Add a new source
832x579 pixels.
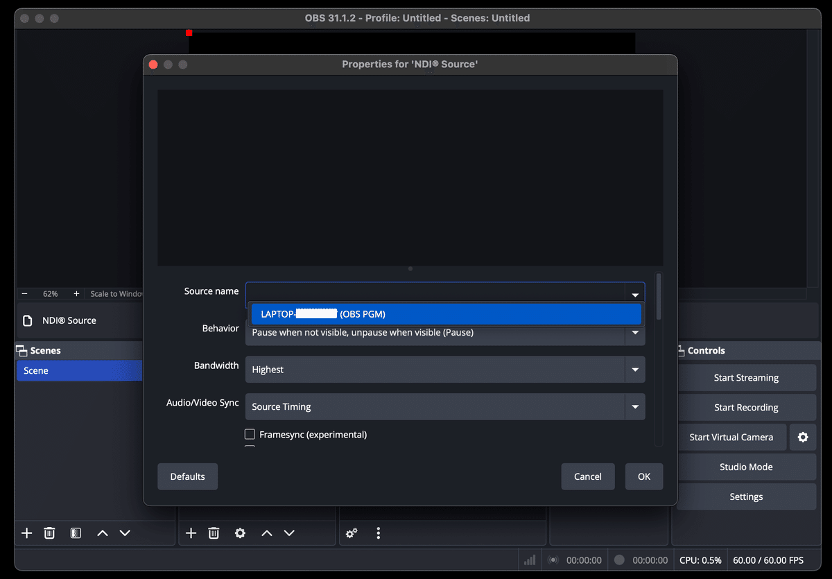click(x=191, y=533)
